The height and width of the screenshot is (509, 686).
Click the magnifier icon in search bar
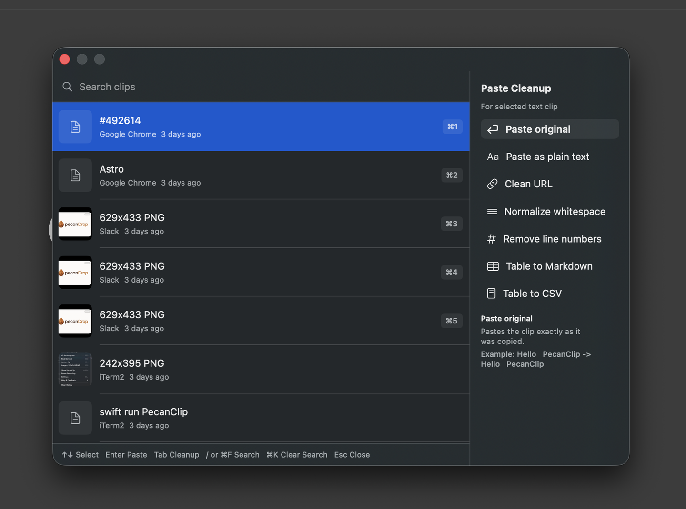[x=67, y=87]
